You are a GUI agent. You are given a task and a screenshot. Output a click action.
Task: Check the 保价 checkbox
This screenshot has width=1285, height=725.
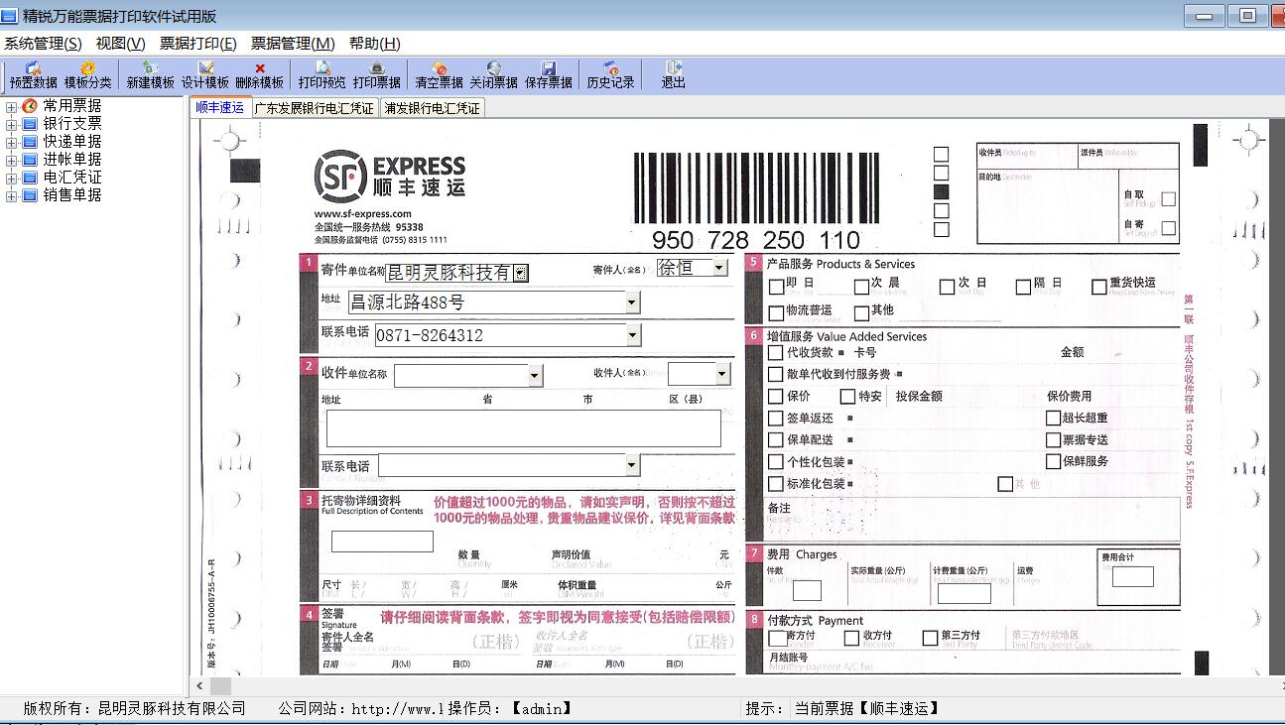click(776, 397)
